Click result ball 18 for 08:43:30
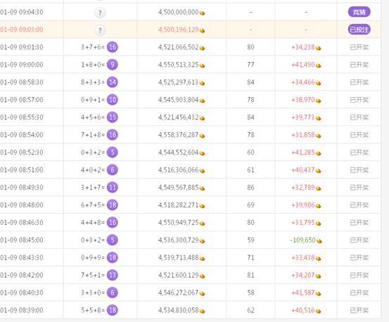Image resolution: width=389 pixels, height=322 pixels. tap(113, 257)
